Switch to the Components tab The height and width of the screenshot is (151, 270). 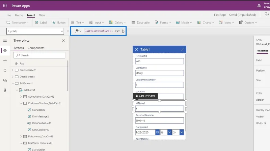[x=36, y=48]
